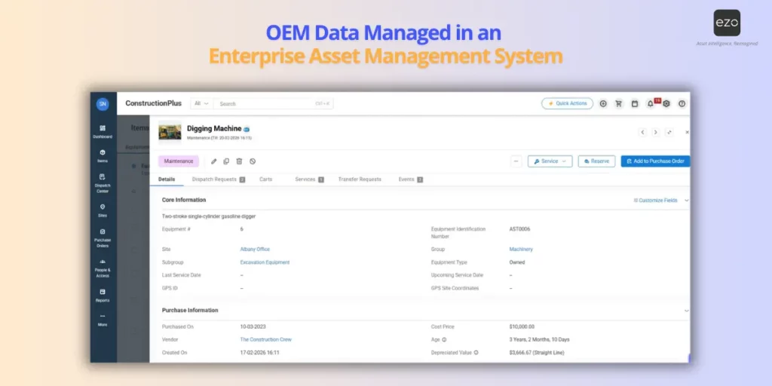Click the $10,000.00 cost price value

point(522,327)
